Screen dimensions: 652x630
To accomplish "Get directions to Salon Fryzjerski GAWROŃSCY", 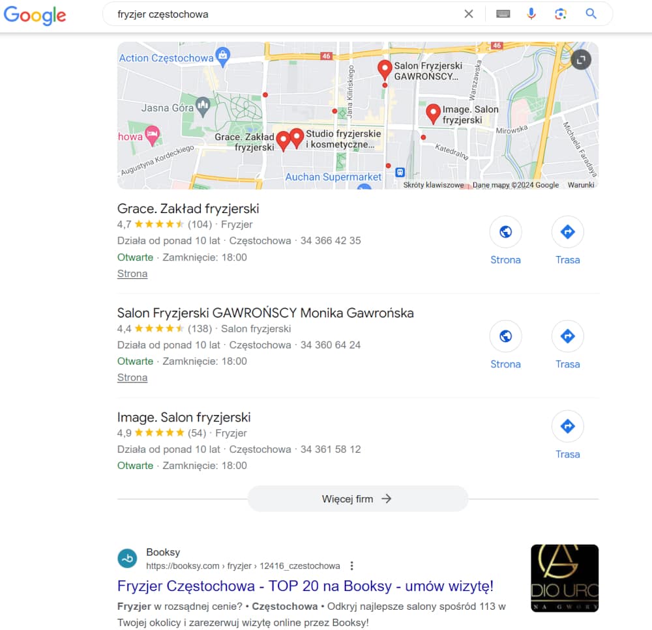I will pyautogui.click(x=568, y=336).
